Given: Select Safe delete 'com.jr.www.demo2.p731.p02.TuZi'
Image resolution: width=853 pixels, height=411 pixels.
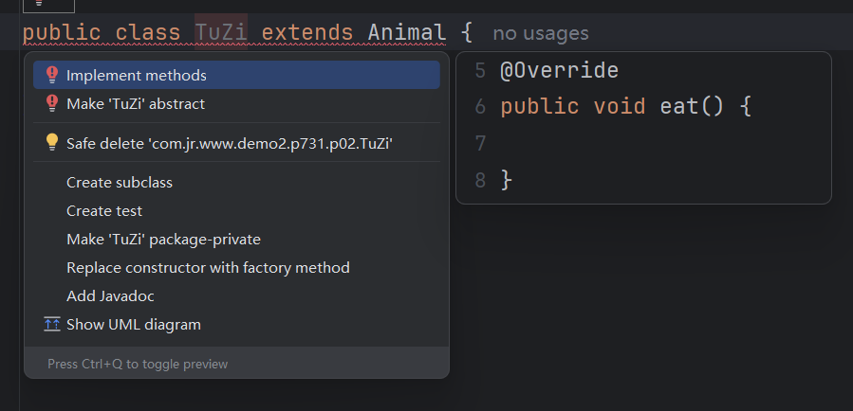Looking at the screenshot, I should coord(236,143).
